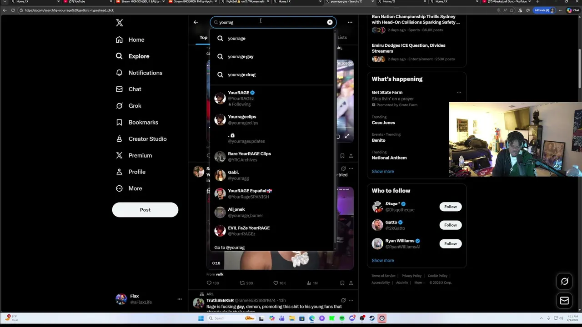Viewport: 582px width, 327px height.
Task: Open EVIL FaZe YourRAGE profile result
Action: tap(272, 231)
